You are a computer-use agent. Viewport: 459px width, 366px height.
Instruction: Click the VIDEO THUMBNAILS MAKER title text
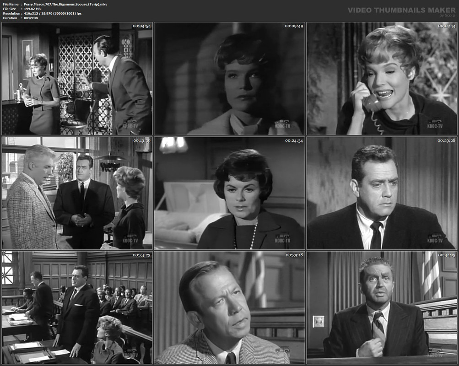coord(401,10)
